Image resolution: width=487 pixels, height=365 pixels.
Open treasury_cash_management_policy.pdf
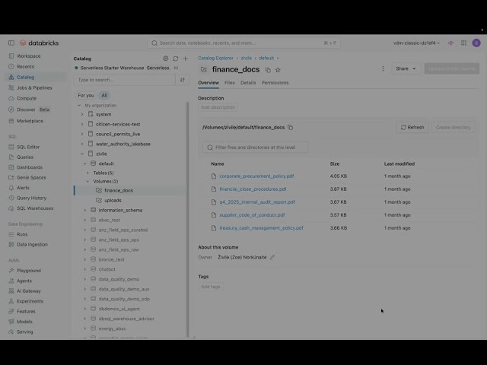[x=261, y=228]
